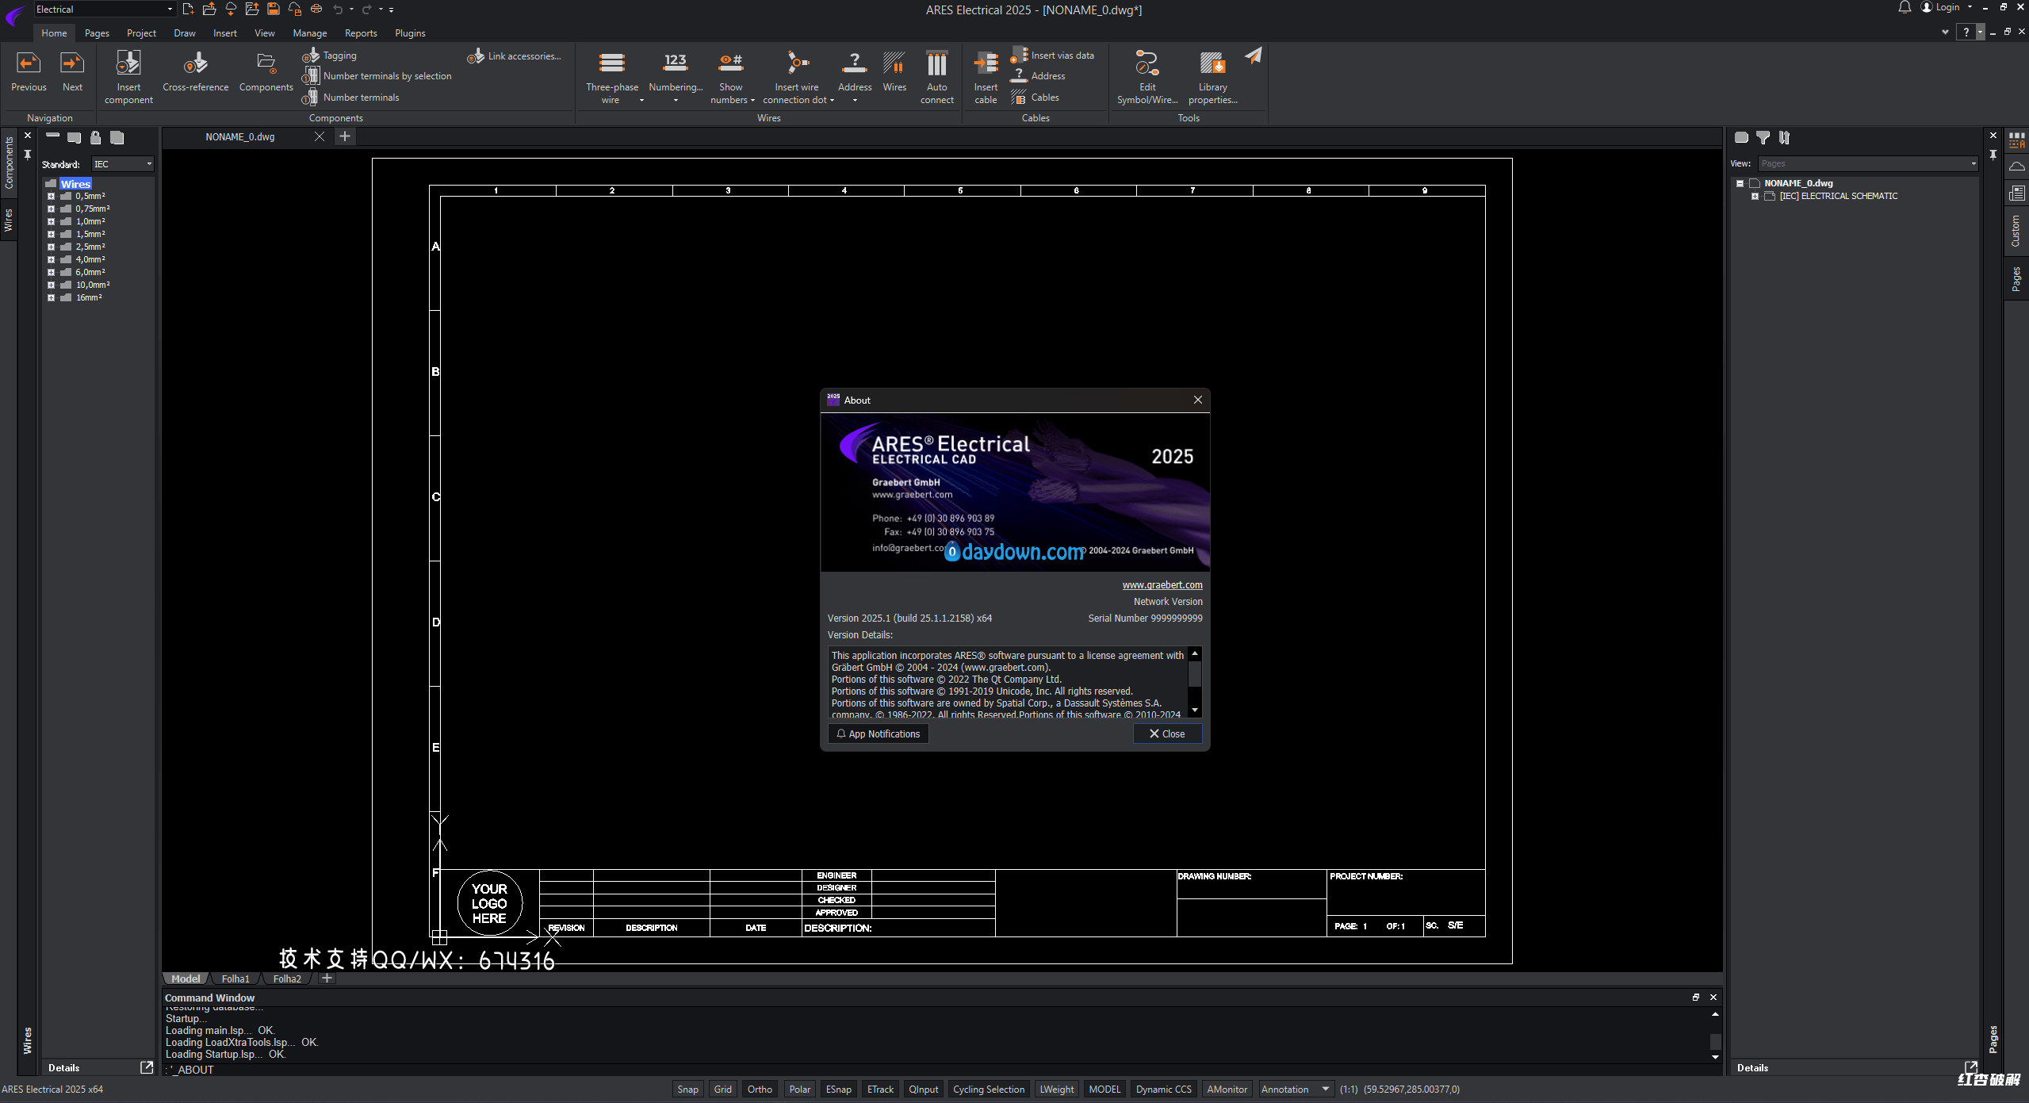The height and width of the screenshot is (1103, 2029).
Task: Open the Electrical workspace dropdown
Action: click(x=103, y=9)
